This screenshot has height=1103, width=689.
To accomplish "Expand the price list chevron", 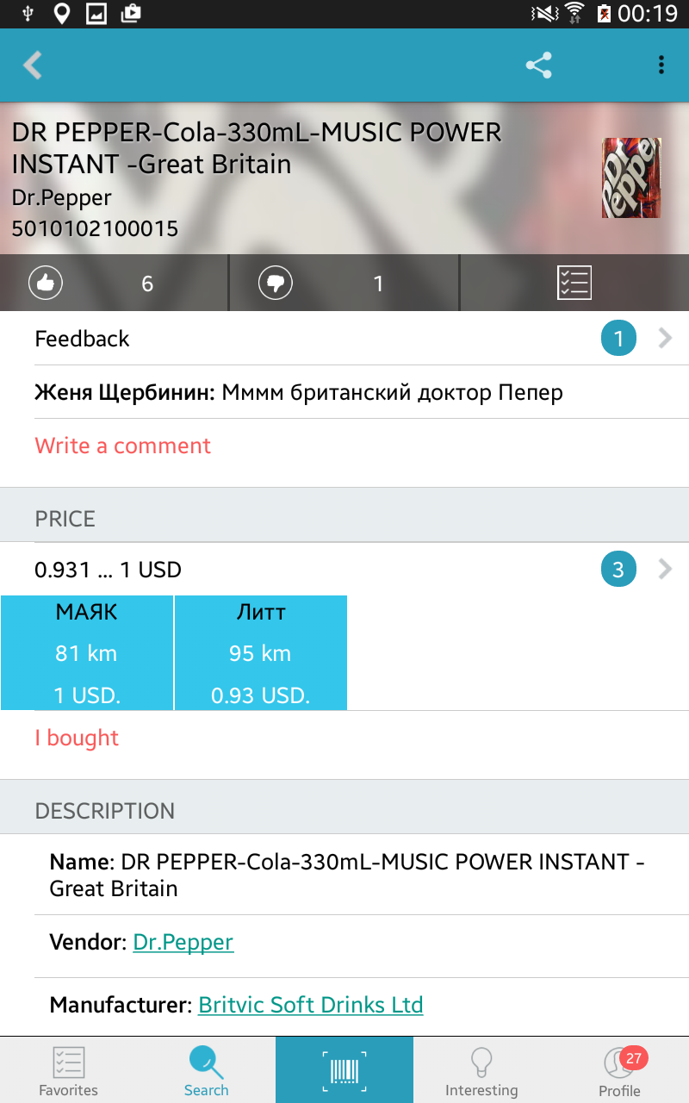I will [665, 569].
